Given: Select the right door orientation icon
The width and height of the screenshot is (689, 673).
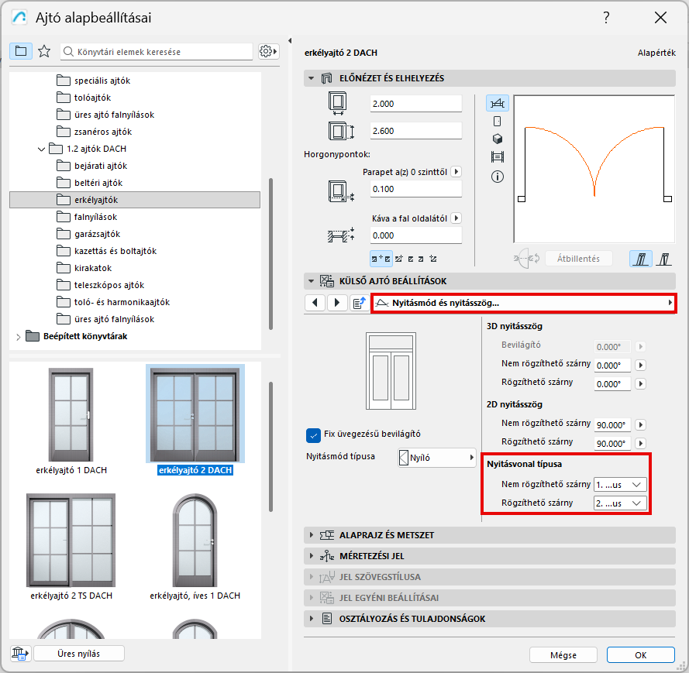Looking at the screenshot, I should click(x=664, y=259).
